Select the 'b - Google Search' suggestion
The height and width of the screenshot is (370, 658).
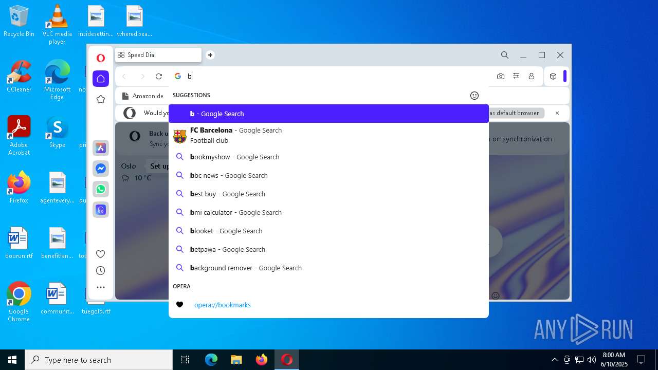click(328, 114)
